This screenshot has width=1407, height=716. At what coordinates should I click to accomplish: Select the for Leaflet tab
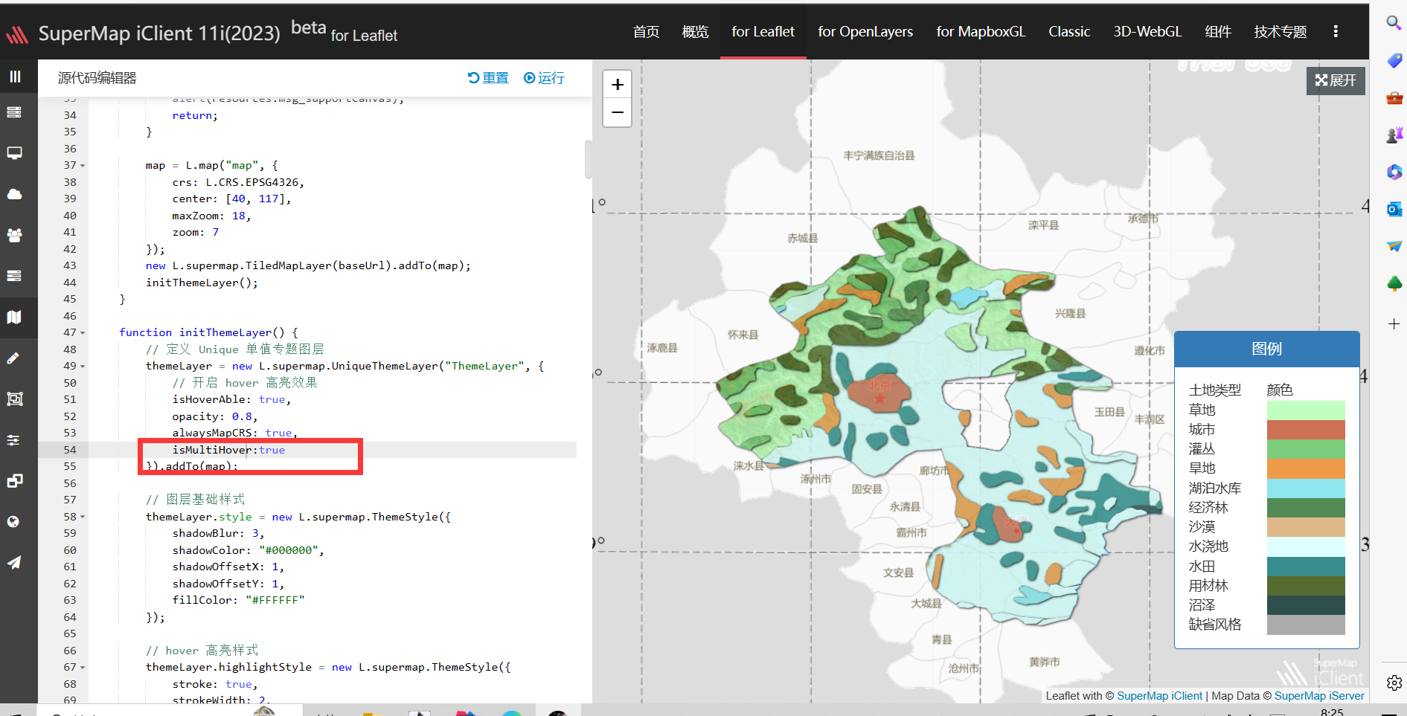(763, 31)
